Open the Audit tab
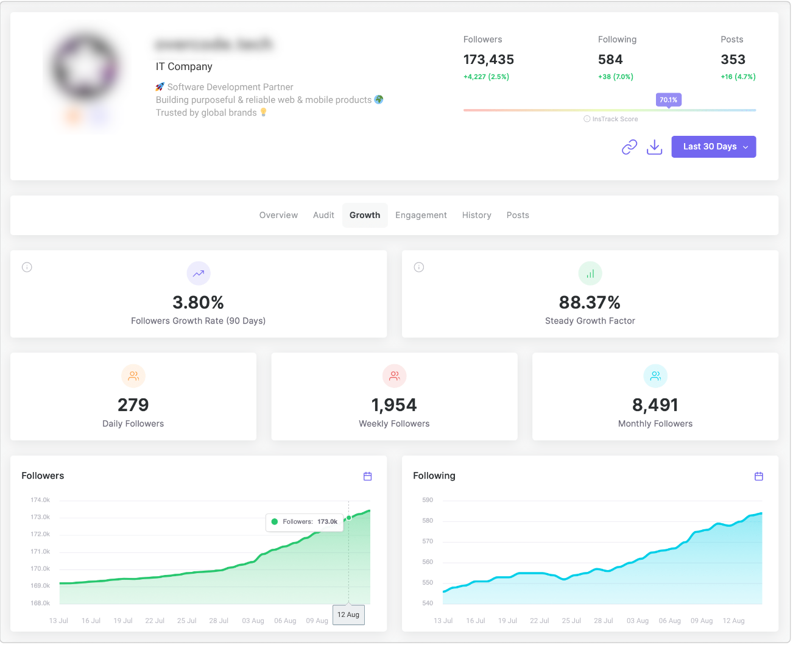The image size is (793, 645). point(323,216)
